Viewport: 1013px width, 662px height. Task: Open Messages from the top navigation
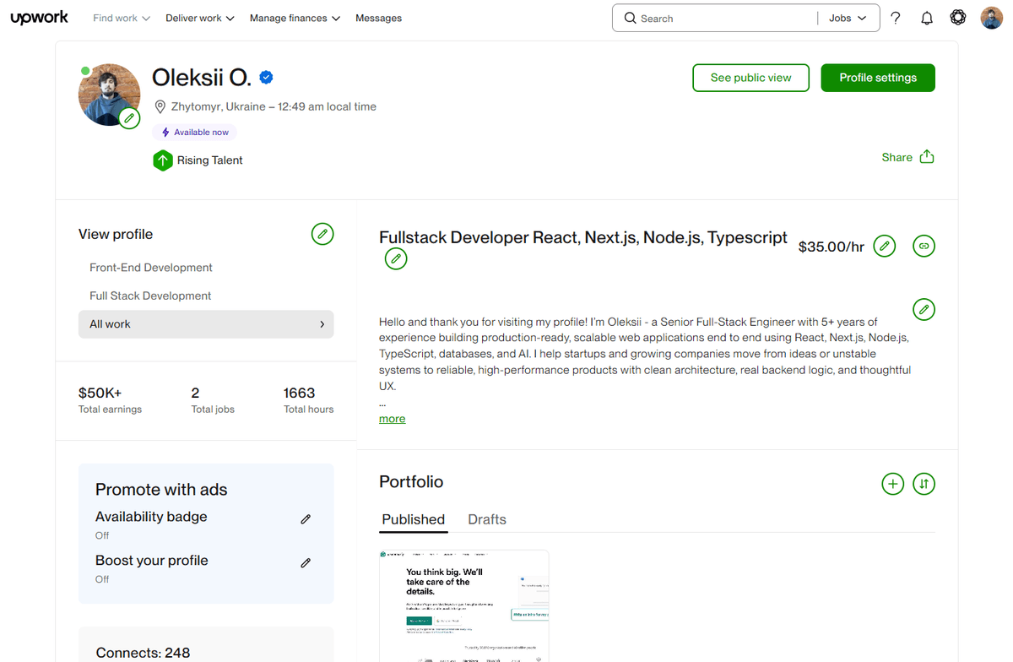tap(378, 17)
